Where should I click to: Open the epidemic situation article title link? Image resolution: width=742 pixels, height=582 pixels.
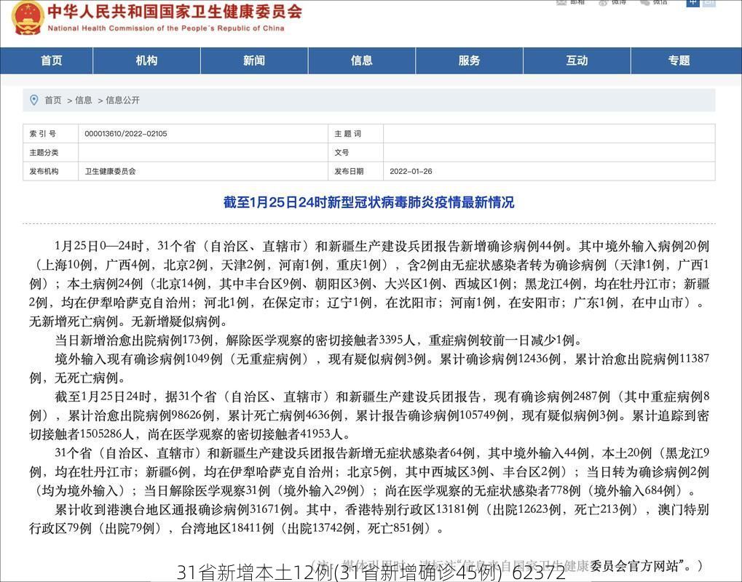[x=371, y=202]
